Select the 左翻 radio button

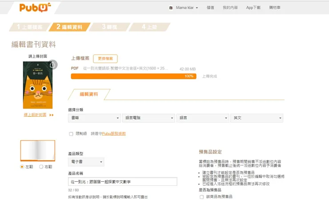(22, 167)
